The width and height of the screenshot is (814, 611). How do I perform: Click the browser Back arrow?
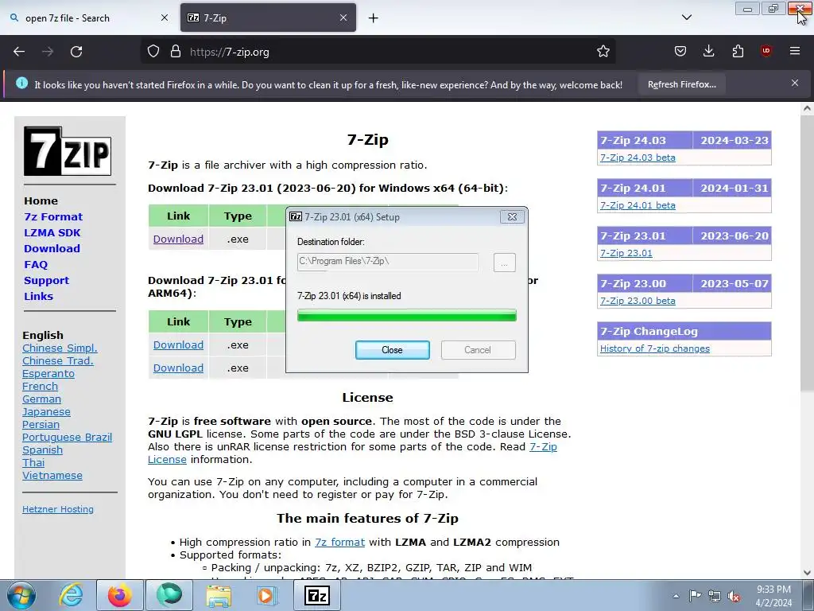pyautogui.click(x=19, y=52)
